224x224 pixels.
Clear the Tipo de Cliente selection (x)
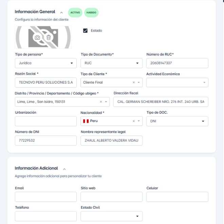[x=134, y=82]
